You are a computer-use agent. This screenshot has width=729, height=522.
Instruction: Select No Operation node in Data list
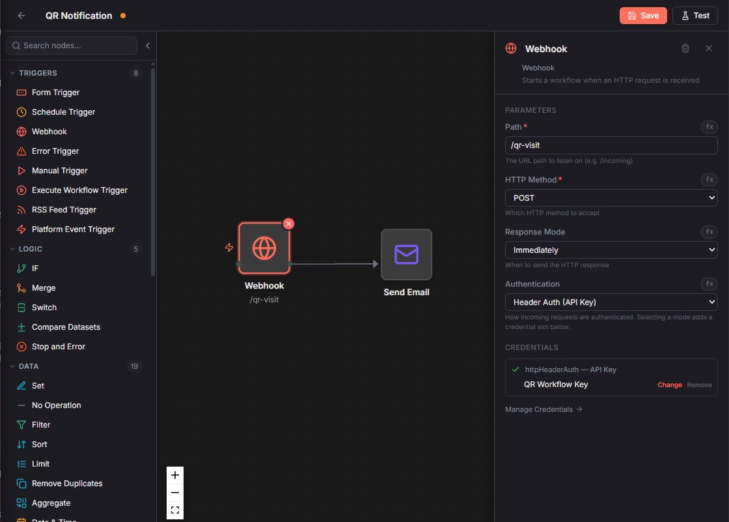(x=56, y=405)
